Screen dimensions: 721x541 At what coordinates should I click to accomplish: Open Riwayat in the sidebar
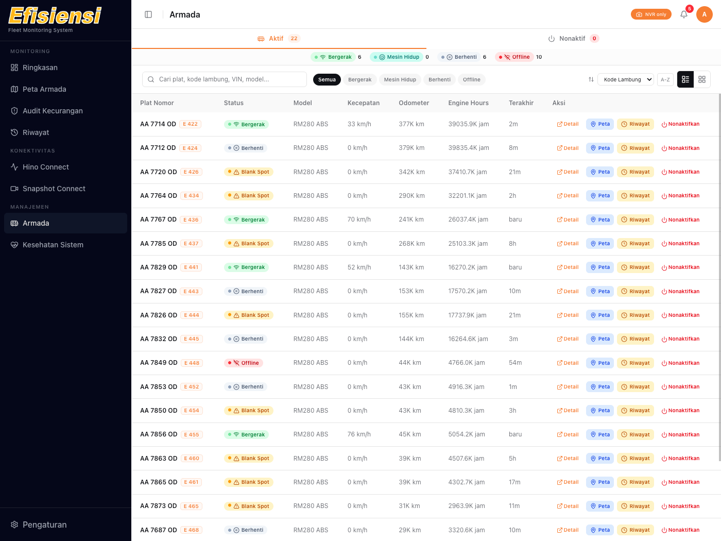tap(65, 132)
